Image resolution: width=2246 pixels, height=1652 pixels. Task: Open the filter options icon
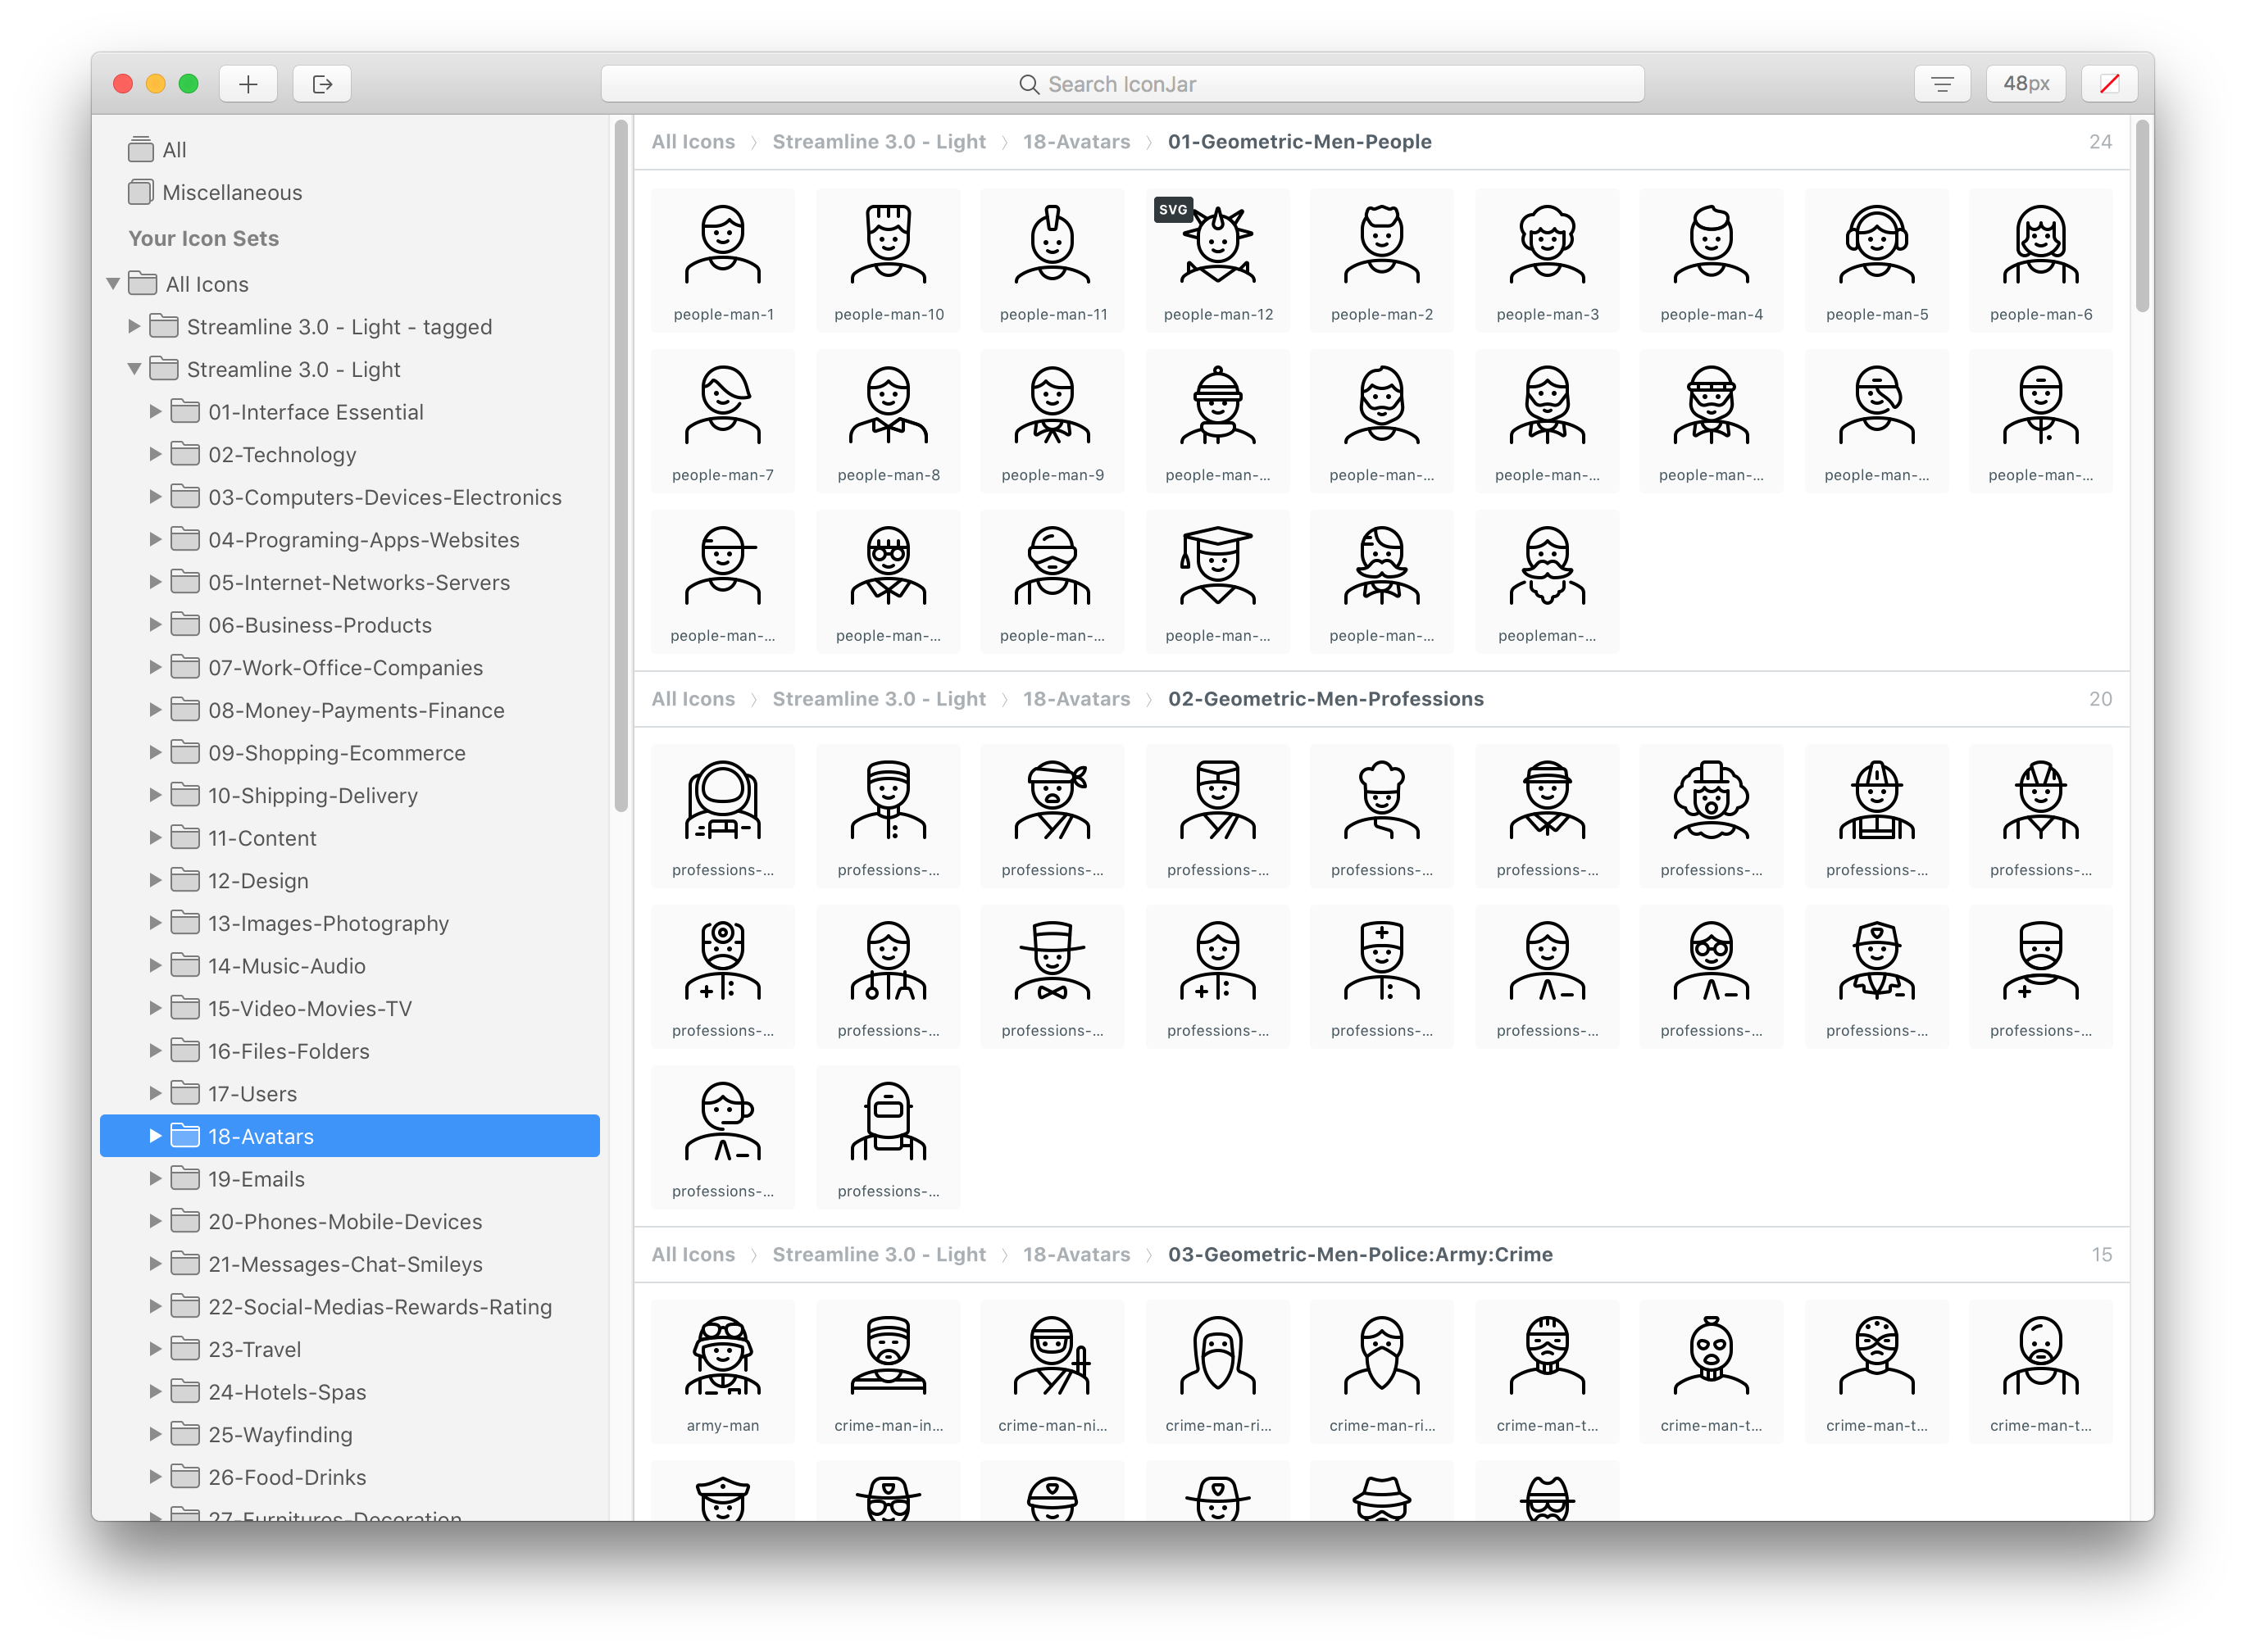tap(1942, 84)
